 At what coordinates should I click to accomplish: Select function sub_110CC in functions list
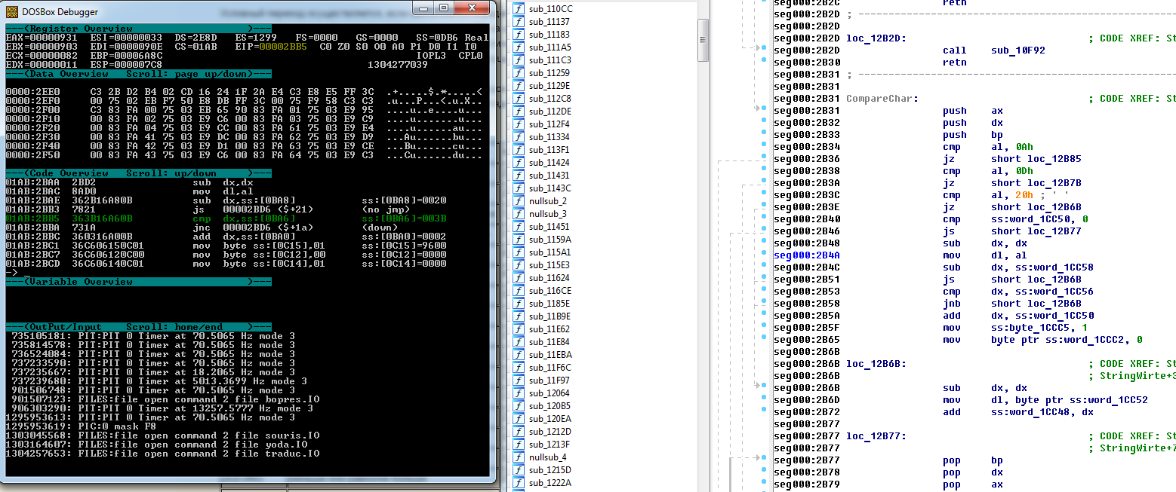(x=550, y=8)
